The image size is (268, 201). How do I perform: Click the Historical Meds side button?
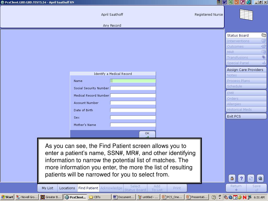[x=246, y=109]
